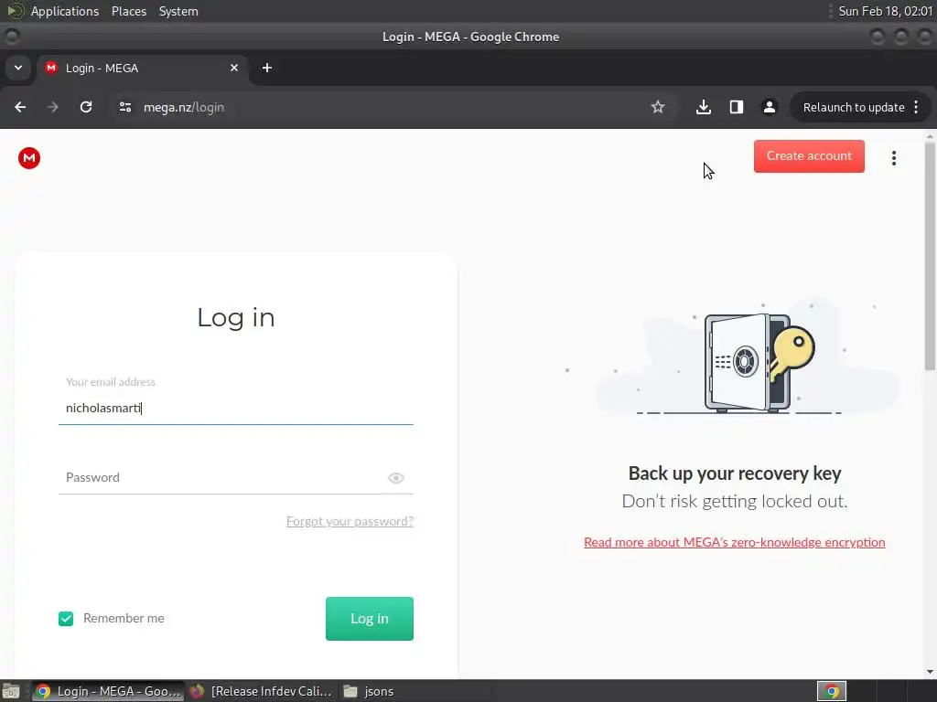This screenshot has width=937, height=702.
Task: Toggle password visibility eye icon
Action: click(395, 477)
